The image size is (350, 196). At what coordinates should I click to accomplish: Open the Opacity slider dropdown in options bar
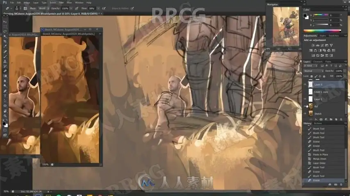pos(71,9)
